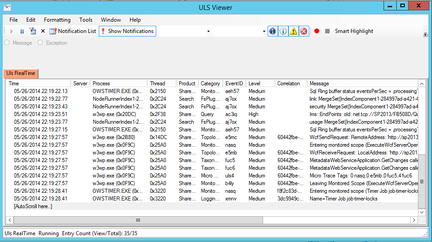Sort by the EventID column header
Viewport: 432px width, 242px height.
point(234,84)
